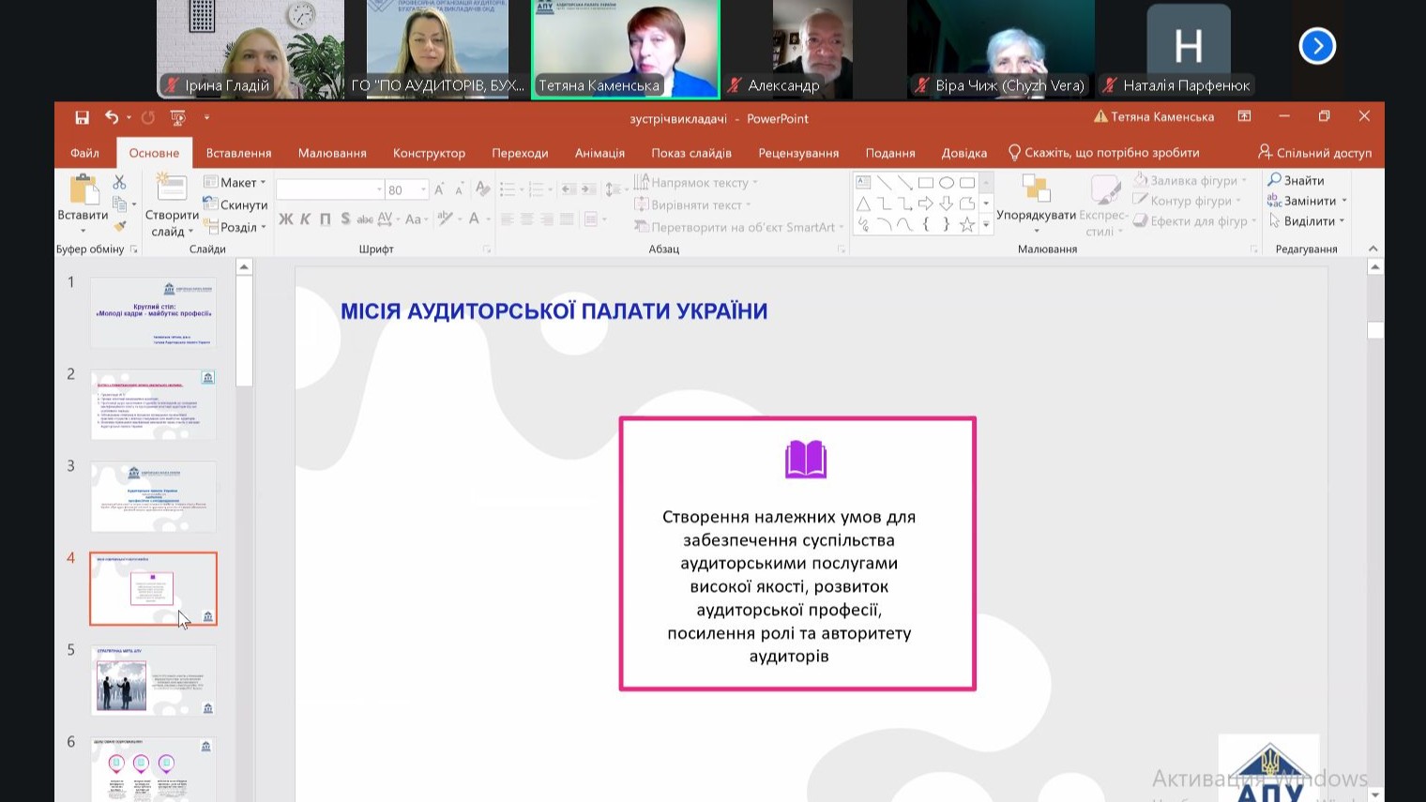Click the Save icon in quick access toolbar
The image size is (1426, 802).
point(82,117)
